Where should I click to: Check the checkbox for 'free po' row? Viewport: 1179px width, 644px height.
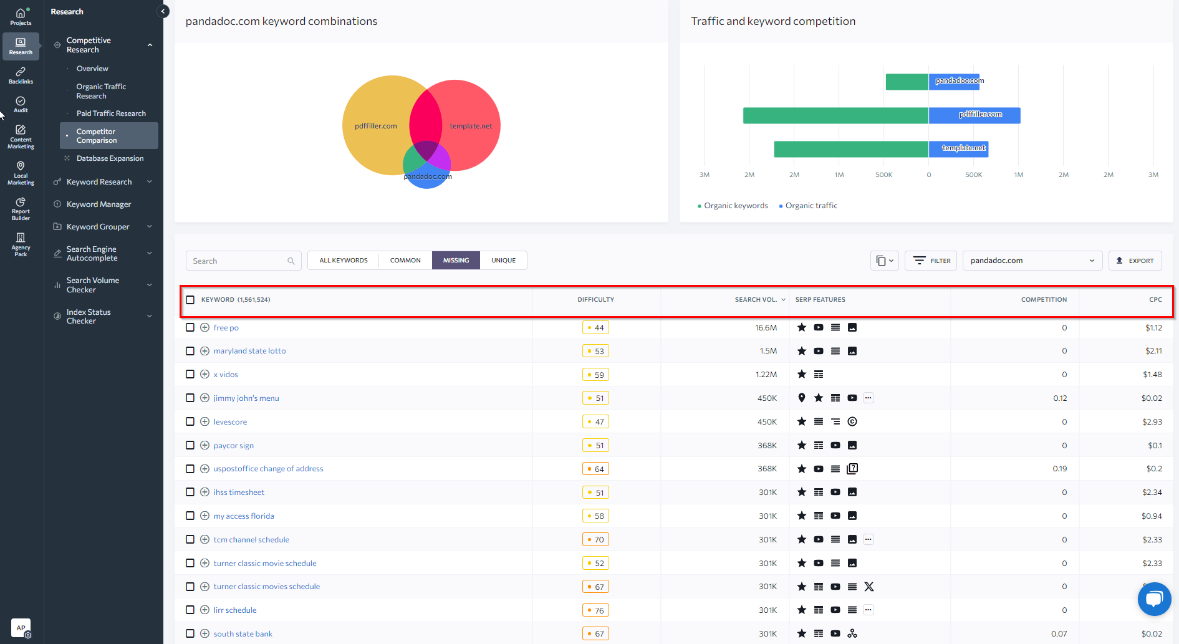coord(190,327)
